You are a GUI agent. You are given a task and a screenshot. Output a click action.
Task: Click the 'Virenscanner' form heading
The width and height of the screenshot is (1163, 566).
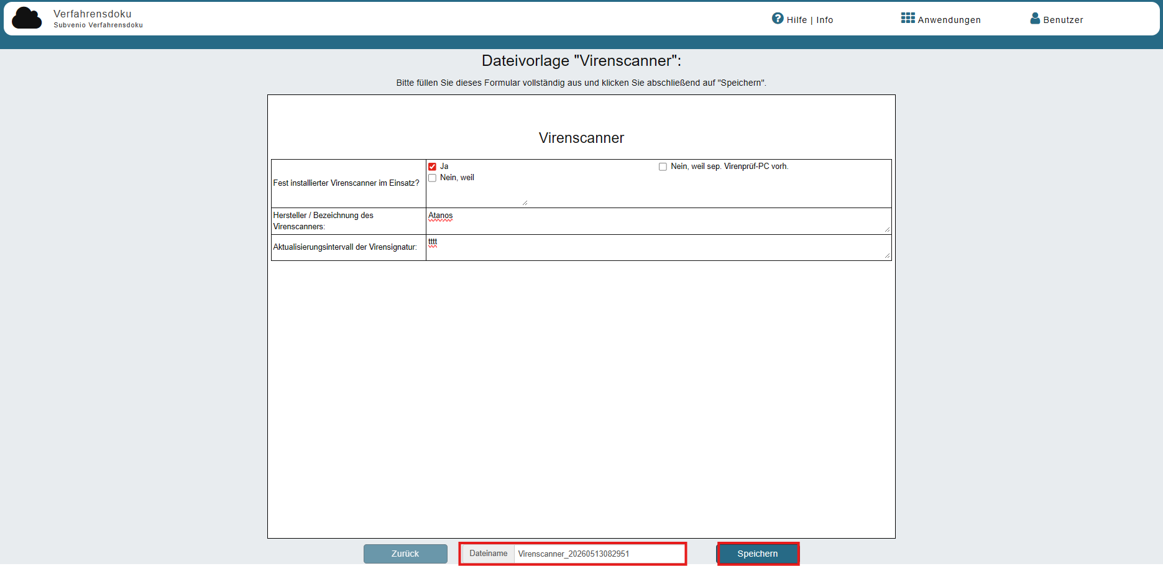click(581, 138)
